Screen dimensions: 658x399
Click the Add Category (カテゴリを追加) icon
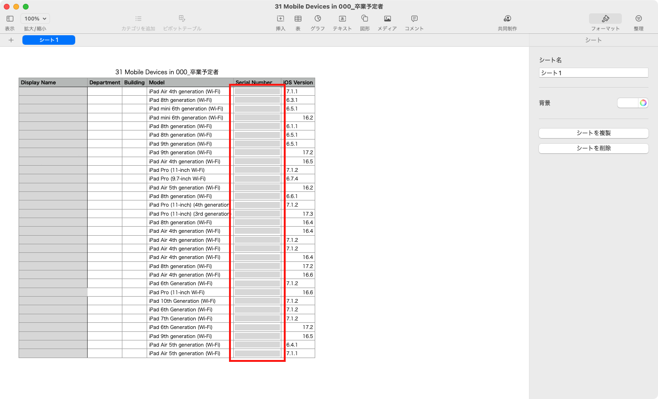tap(138, 19)
